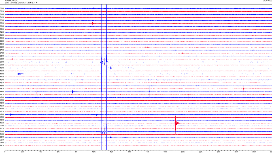Select the 12:00 row label
This screenshot has width=272, height=153.
2,80
